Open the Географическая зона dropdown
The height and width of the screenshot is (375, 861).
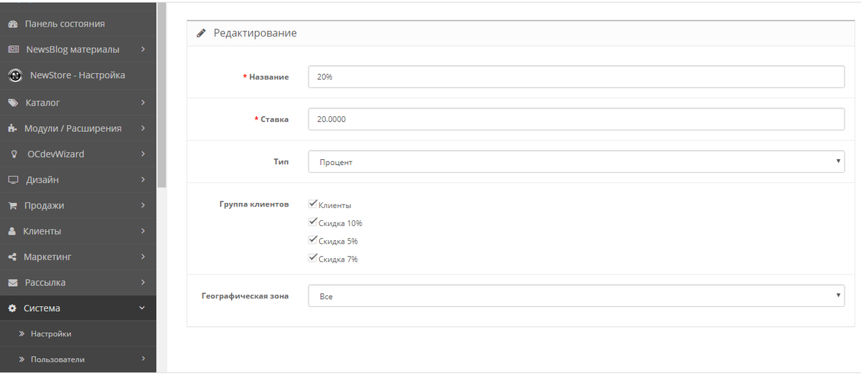click(576, 295)
